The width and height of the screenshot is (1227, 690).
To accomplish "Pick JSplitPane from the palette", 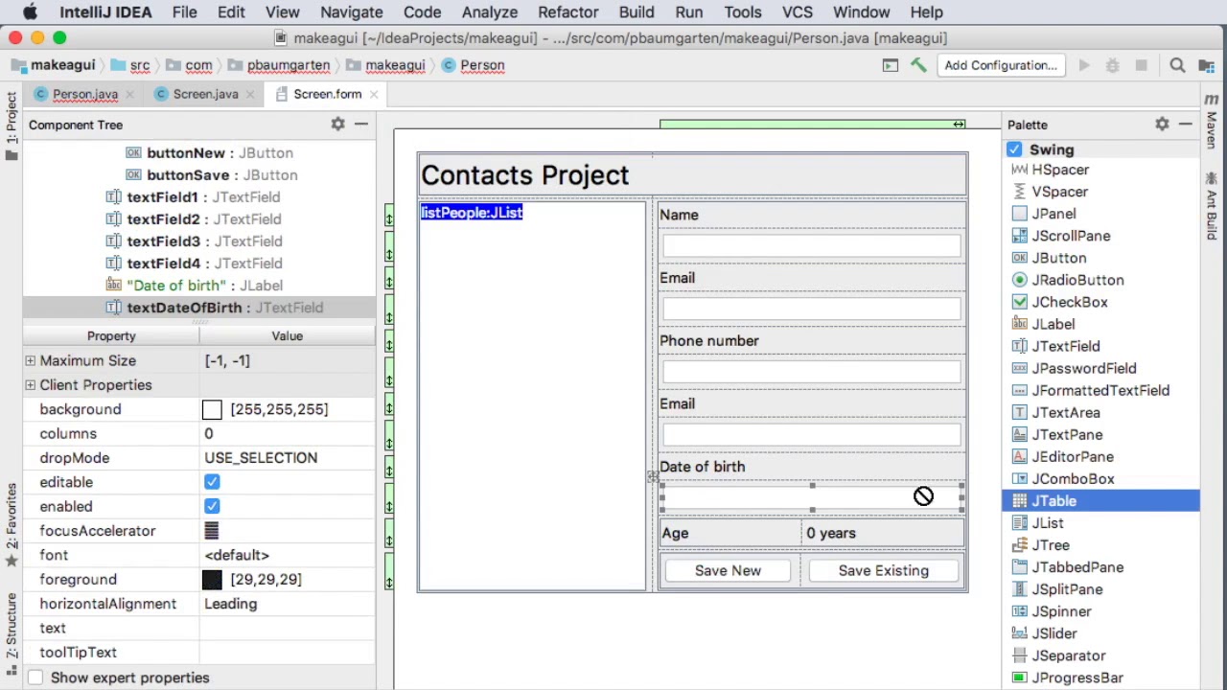I will [x=1067, y=588].
